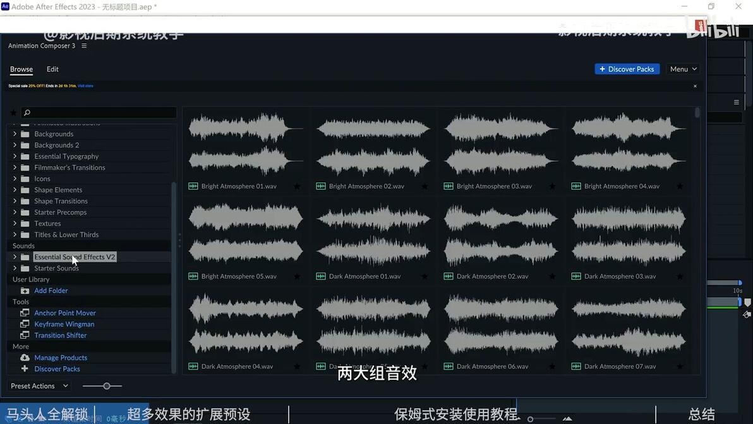Click the audio icon of Dark Atmosphere 04.wav
This screenshot has width=753, height=424.
(x=193, y=366)
